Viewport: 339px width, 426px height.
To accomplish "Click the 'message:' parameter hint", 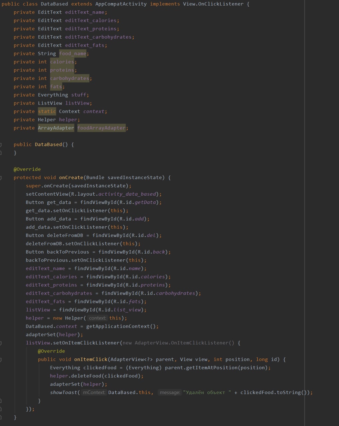I will pyautogui.click(x=170, y=393).
